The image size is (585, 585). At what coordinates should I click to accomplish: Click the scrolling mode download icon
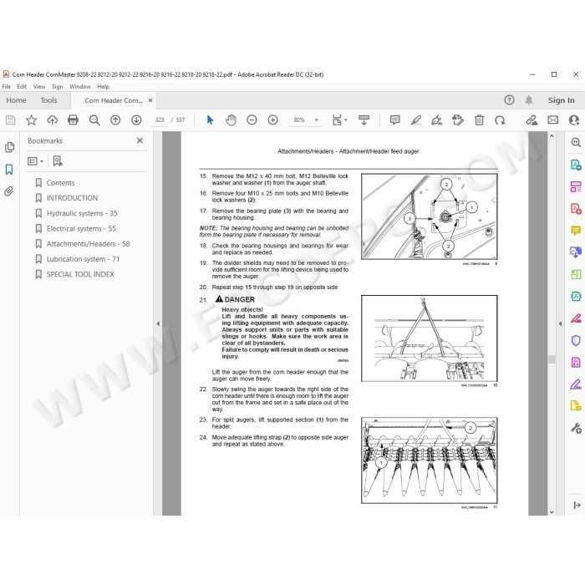pyautogui.click(x=364, y=120)
